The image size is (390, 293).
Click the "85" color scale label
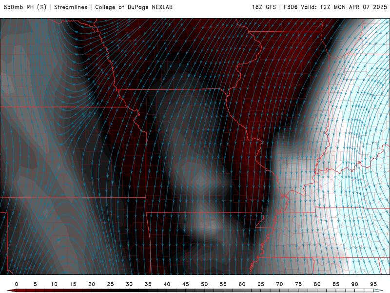336,284
